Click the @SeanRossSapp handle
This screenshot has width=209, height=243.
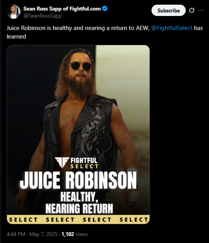pyautogui.click(x=42, y=16)
